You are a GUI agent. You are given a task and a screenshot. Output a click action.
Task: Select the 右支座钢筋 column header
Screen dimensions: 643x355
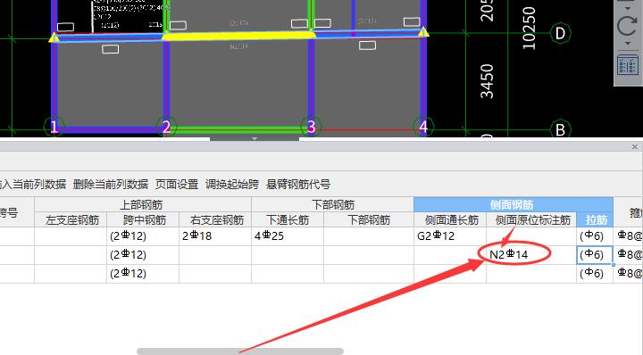[x=215, y=220]
